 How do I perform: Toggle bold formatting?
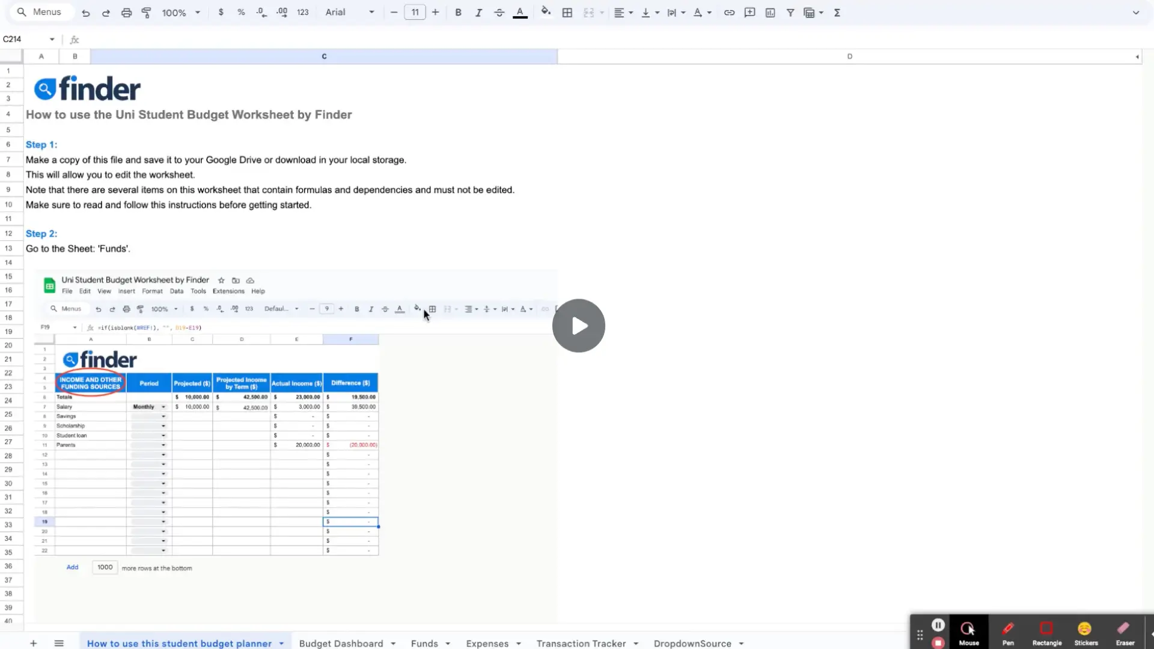pos(458,13)
